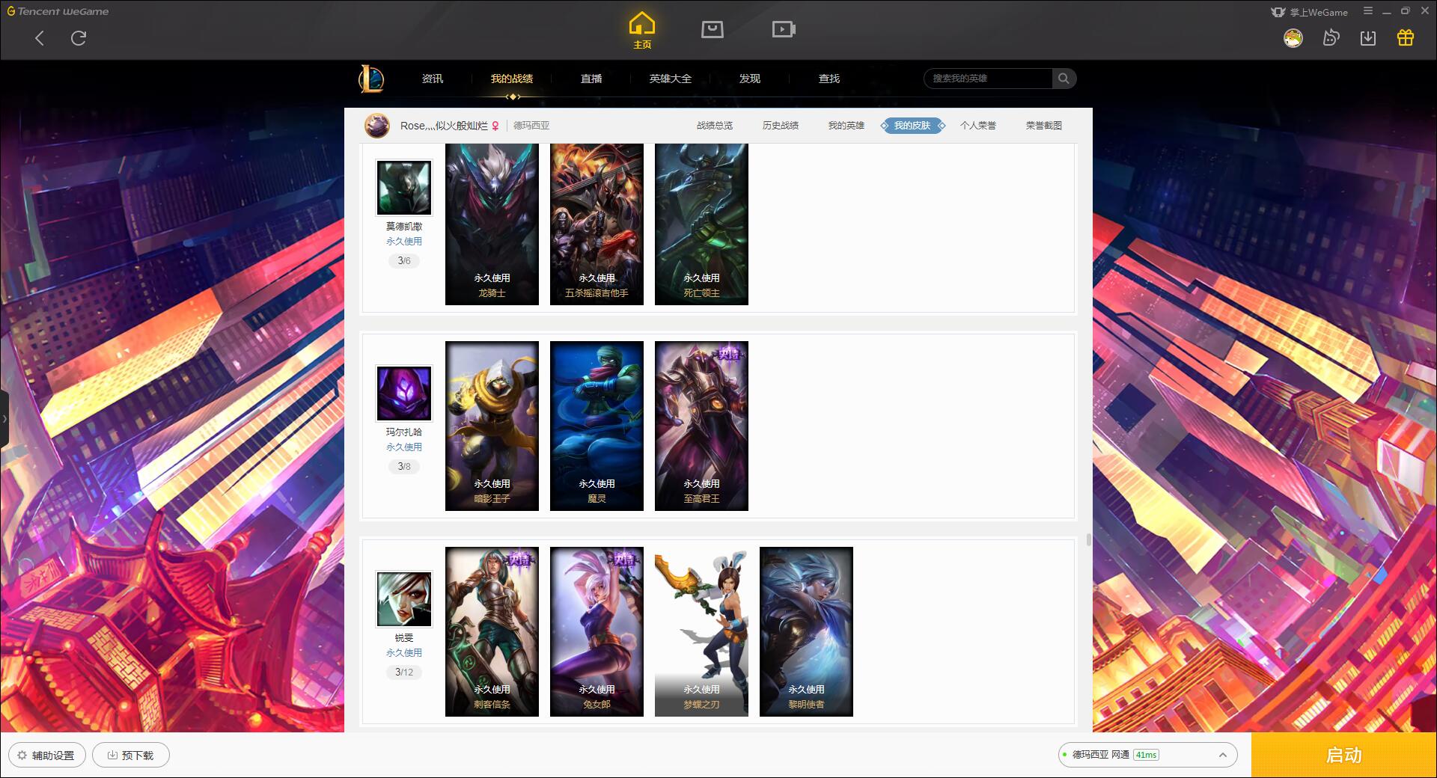Click the 3/8 skin count badge

click(x=404, y=466)
